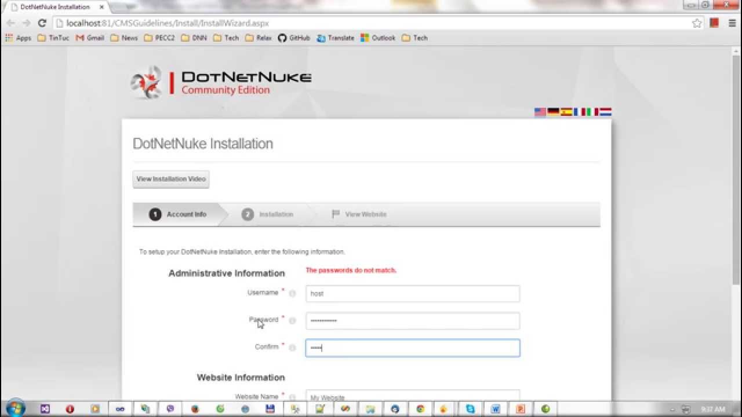Click the View Installation Video button

[171, 179]
